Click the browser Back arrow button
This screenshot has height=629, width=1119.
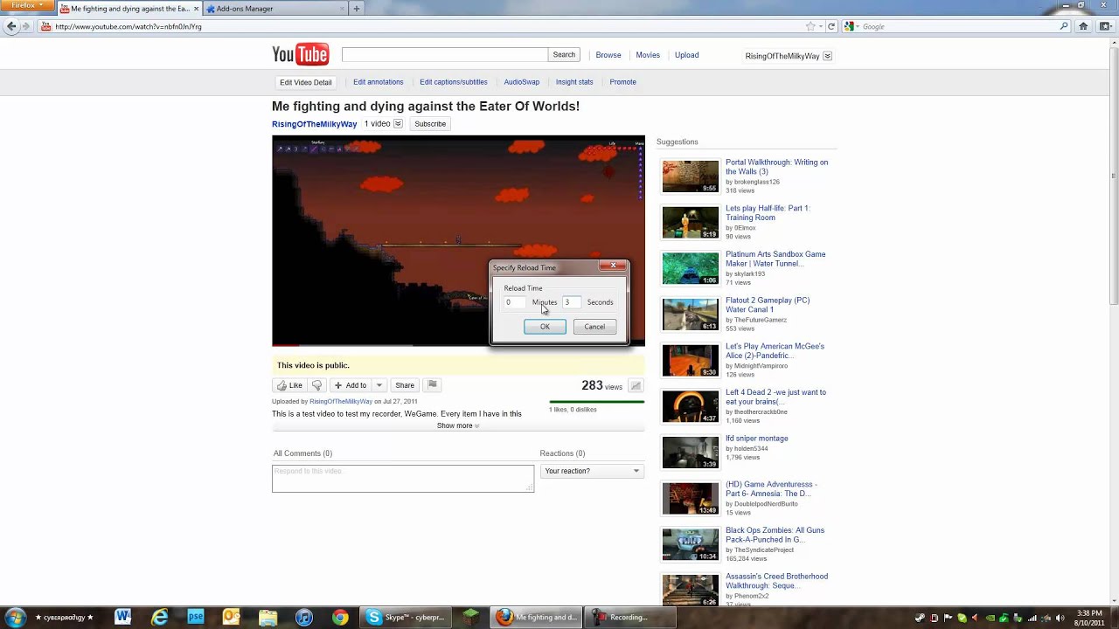click(11, 26)
